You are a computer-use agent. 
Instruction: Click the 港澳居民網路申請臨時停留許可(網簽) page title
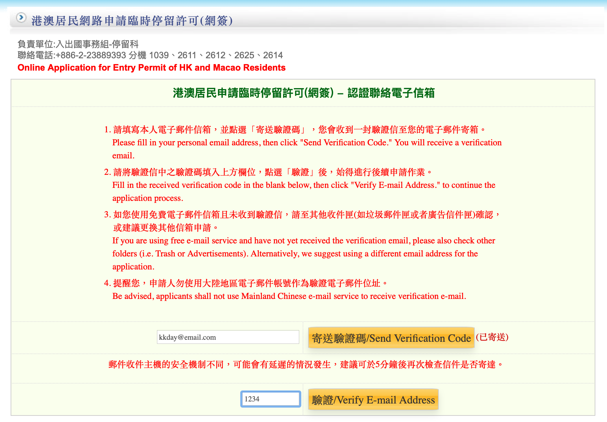tap(132, 21)
